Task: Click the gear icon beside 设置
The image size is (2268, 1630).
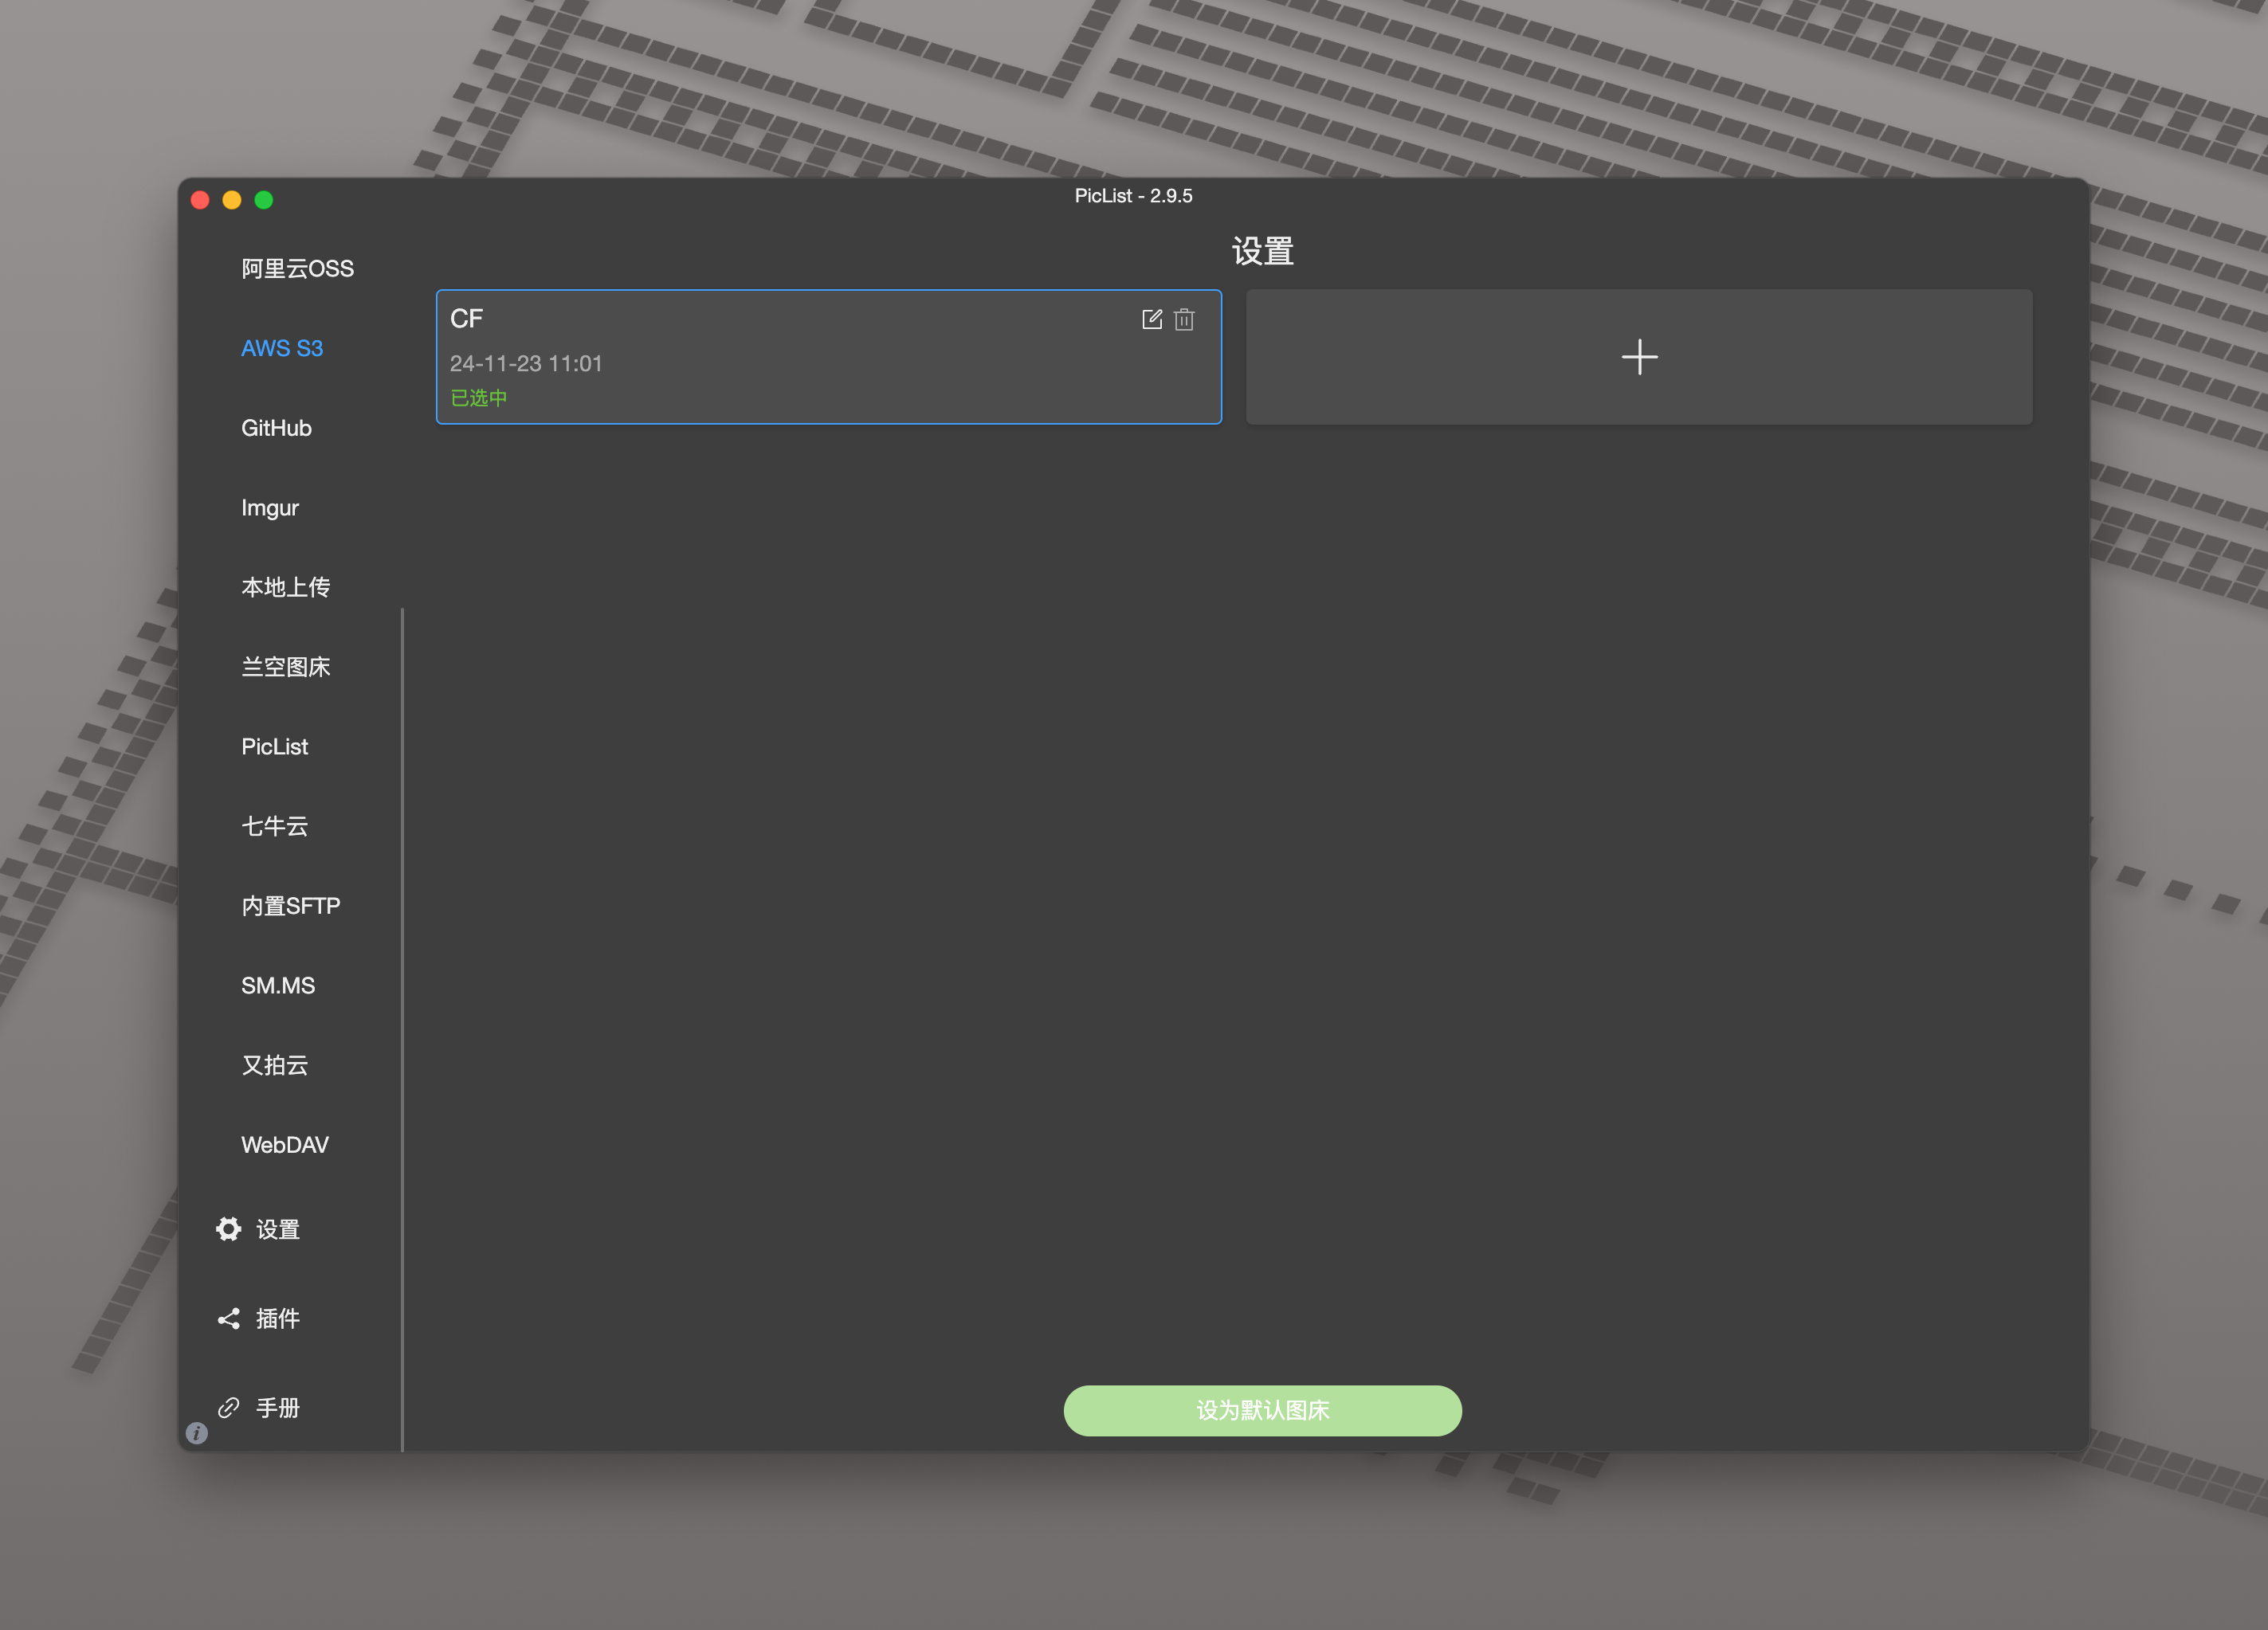Action: point(229,1229)
